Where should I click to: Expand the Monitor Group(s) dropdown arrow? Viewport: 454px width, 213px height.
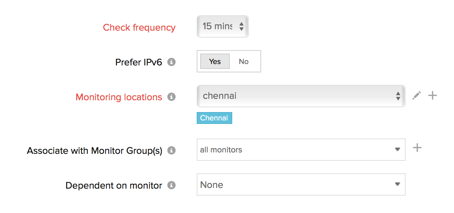click(398, 150)
